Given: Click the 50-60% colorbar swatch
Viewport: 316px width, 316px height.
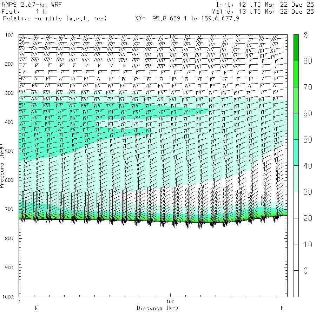Looking at the screenshot, I should coord(296,126).
